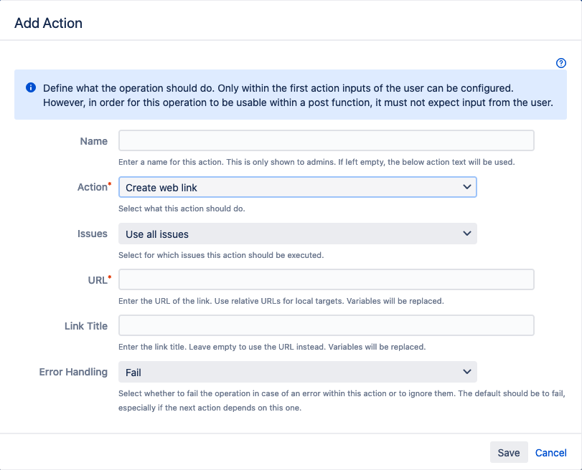Expand the Issues dropdown showing Use all issues
This screenshot has height=470, width=582.
pyautogui.click(x=297, y=234)
